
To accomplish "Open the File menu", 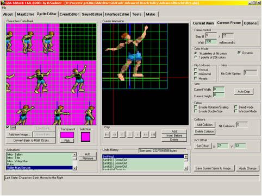I will [4, 8].
